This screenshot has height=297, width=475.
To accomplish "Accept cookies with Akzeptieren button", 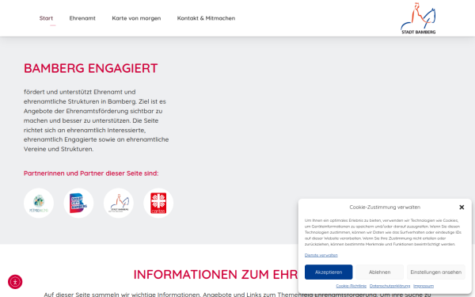I will [x=329, y=272].
